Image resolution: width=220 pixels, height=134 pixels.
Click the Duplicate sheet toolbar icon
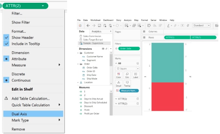point(134,25)
